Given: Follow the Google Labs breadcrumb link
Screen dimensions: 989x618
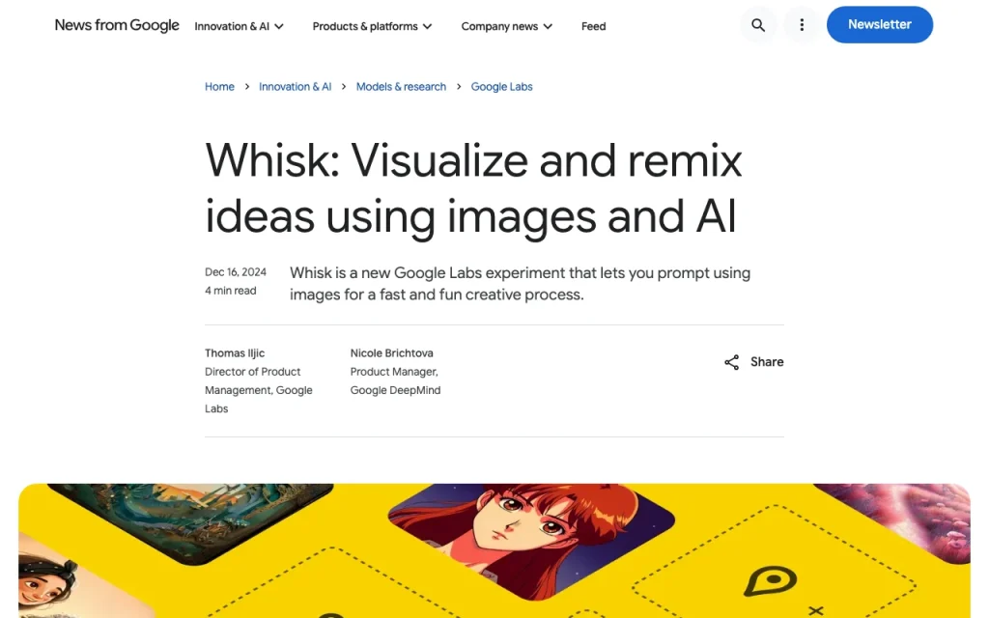Looking at the screenshot, I should tap(501, 86).
